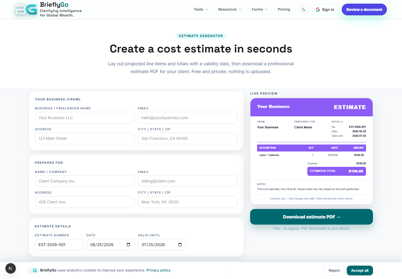Image resolution: width=402 pixels, height=279 pixels.
Task: Click the ESTIMATED TOTAL bar
Action: [x=337, y=171]
